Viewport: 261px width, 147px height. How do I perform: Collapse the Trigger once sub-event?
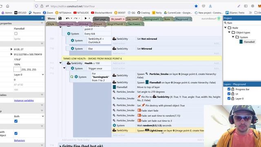pyautogui.click(x=64, y=68)
